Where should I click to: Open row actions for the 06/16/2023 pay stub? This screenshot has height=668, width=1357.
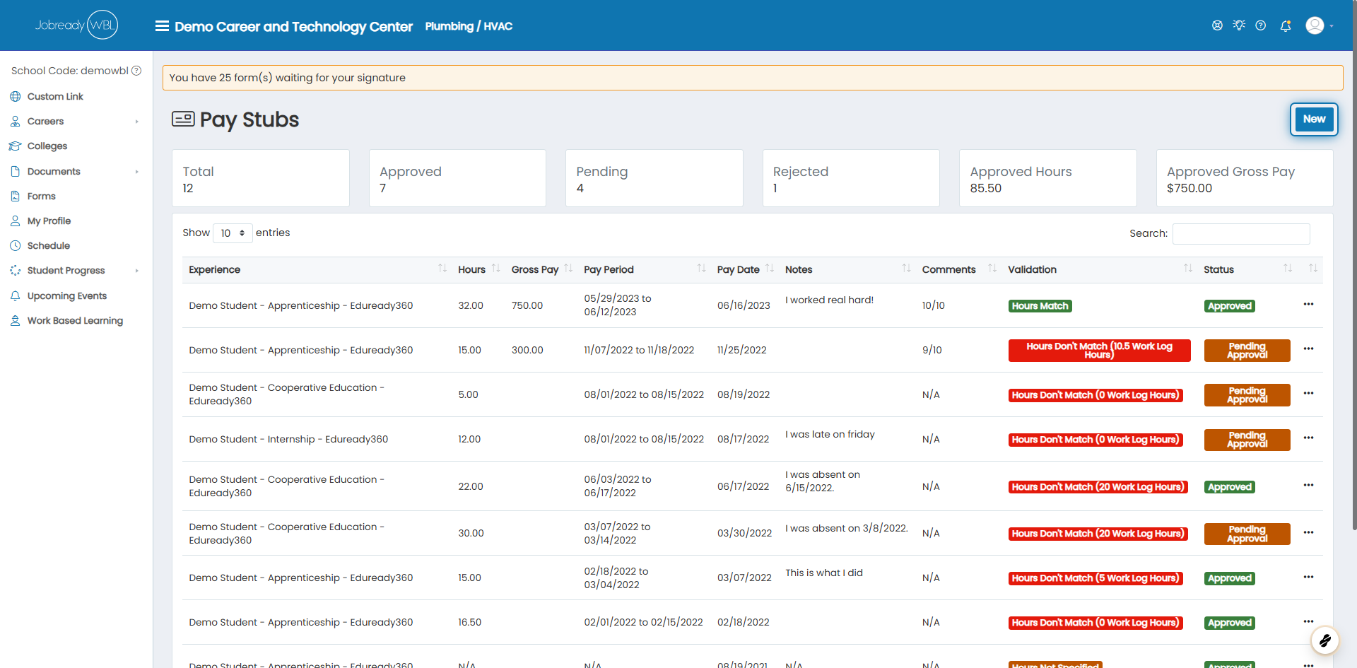point(1308,304)
